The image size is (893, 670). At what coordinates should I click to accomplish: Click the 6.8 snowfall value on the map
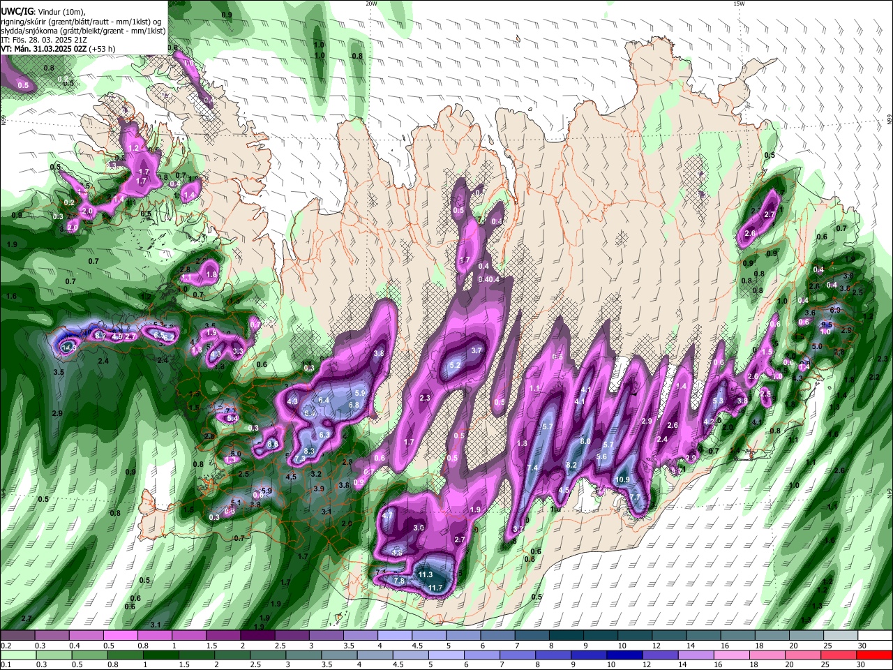354,405
